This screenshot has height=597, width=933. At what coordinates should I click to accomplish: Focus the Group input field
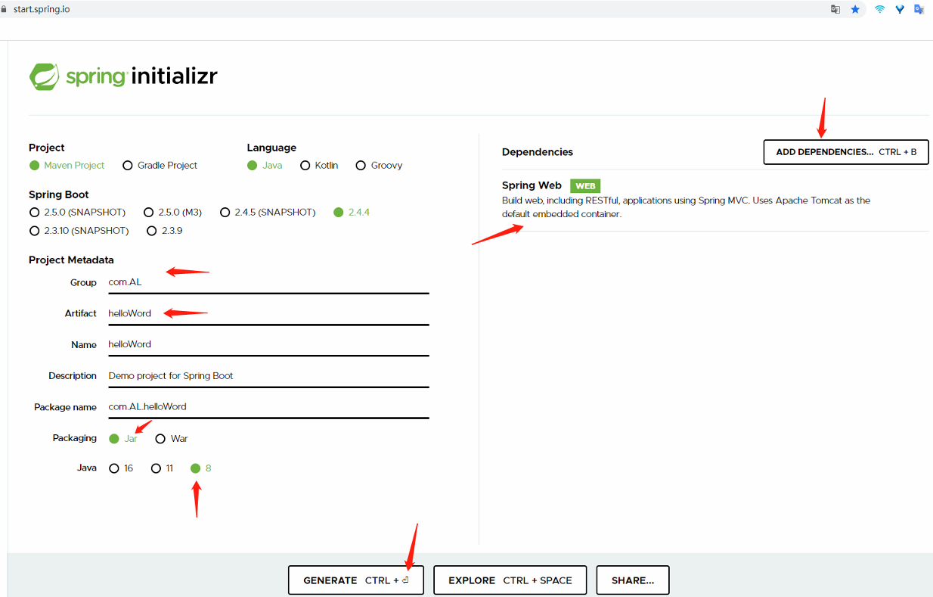pos(268,282)
